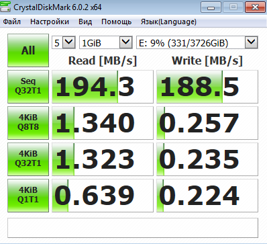
Task: Close the CrystalDiskMark window
Action: [x=255, y=7]
